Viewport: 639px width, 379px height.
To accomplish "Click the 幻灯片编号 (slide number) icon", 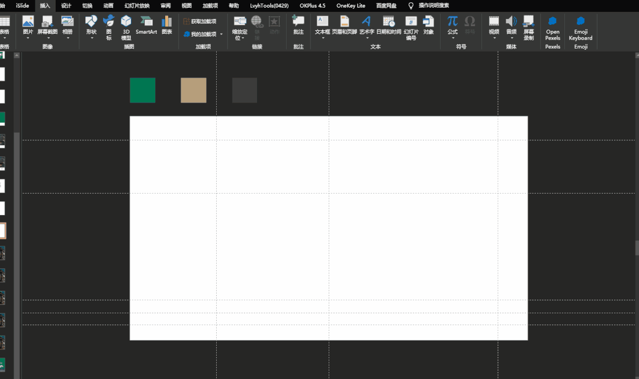I will click(411, 27).
